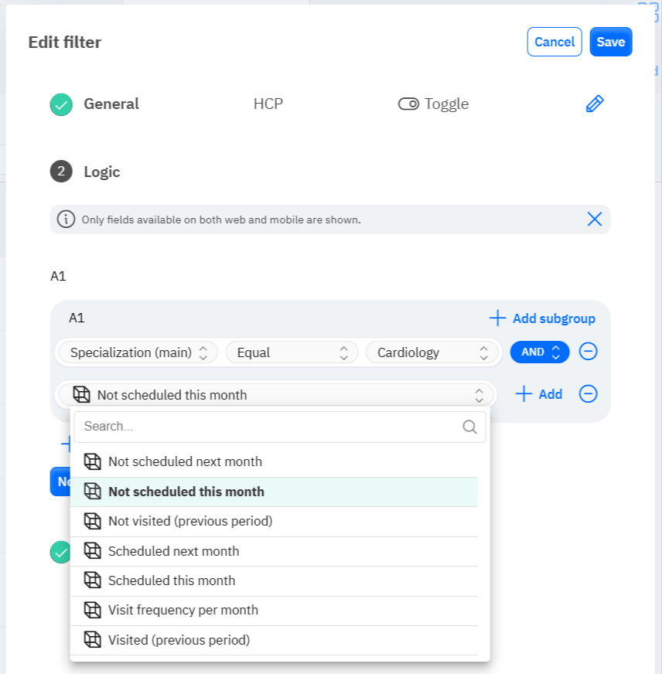The image size is (662, 674).
Task: Click the green General step checkmark
Action: pyautogui.click(x=61, y=104)
